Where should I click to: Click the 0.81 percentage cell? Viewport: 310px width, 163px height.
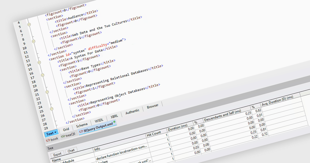(x=264, y=129)
